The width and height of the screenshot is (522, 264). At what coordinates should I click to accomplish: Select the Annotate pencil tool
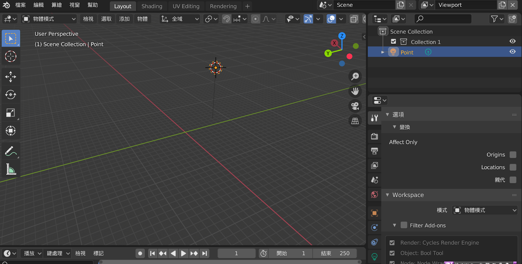(10, 151)
